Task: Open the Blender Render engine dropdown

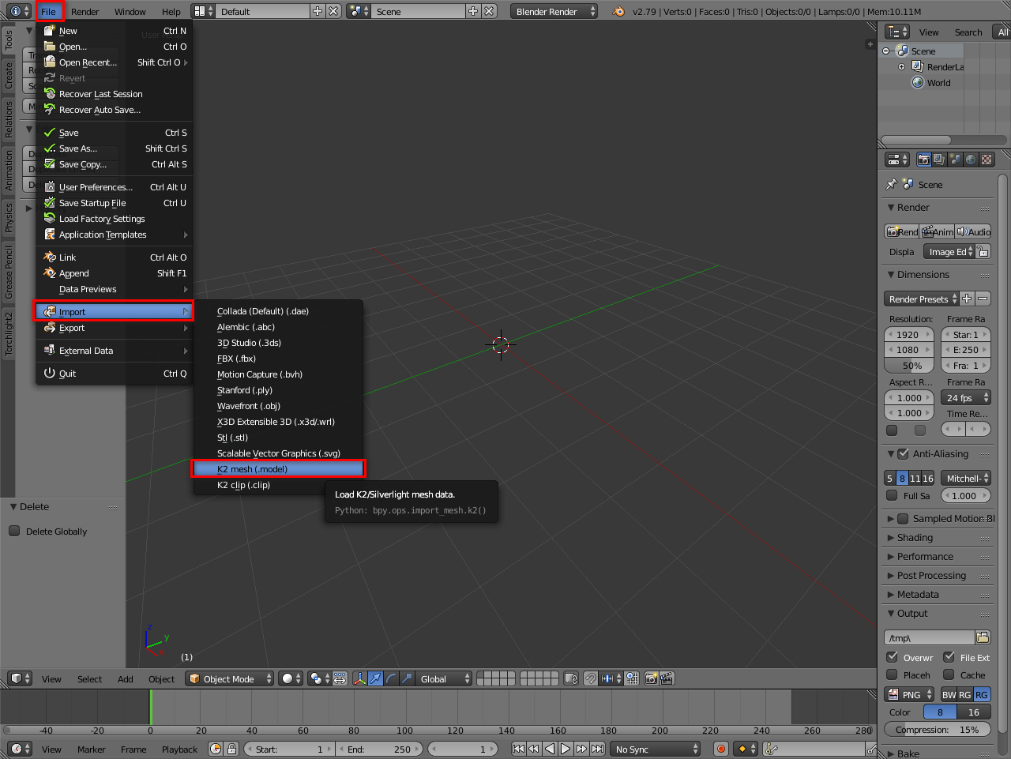Action: [554, 11]
